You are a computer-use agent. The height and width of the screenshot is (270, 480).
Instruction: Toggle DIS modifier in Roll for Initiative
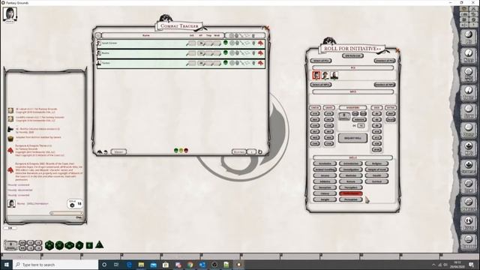[363, 113]
